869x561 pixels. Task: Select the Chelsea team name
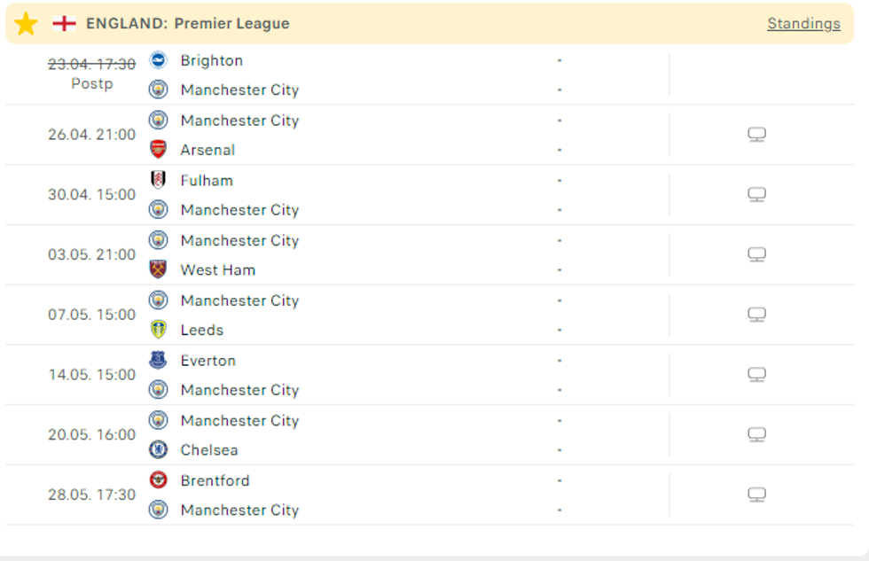point(209,450)
